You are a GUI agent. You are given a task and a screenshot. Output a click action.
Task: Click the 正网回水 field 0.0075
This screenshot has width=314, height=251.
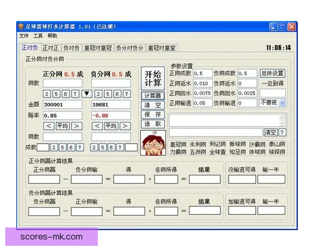tap(203, 93)
